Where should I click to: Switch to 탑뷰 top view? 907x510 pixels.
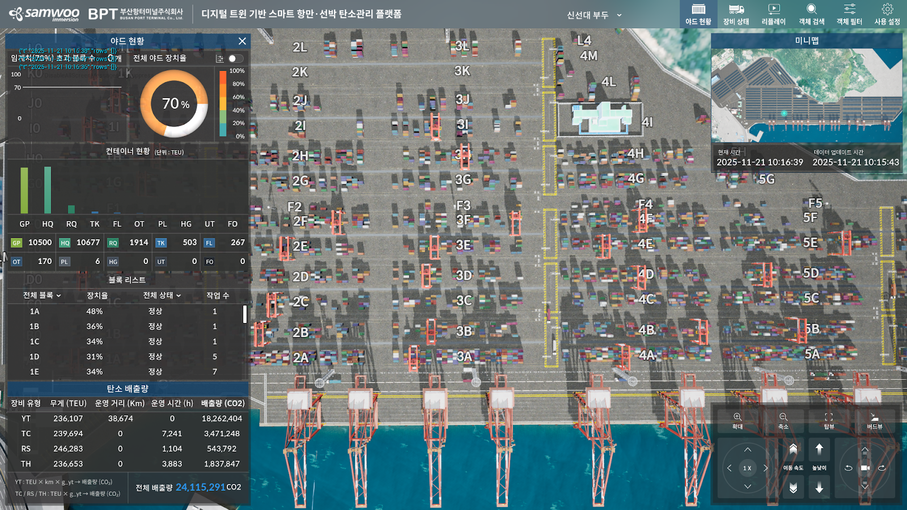click(829, 420)
